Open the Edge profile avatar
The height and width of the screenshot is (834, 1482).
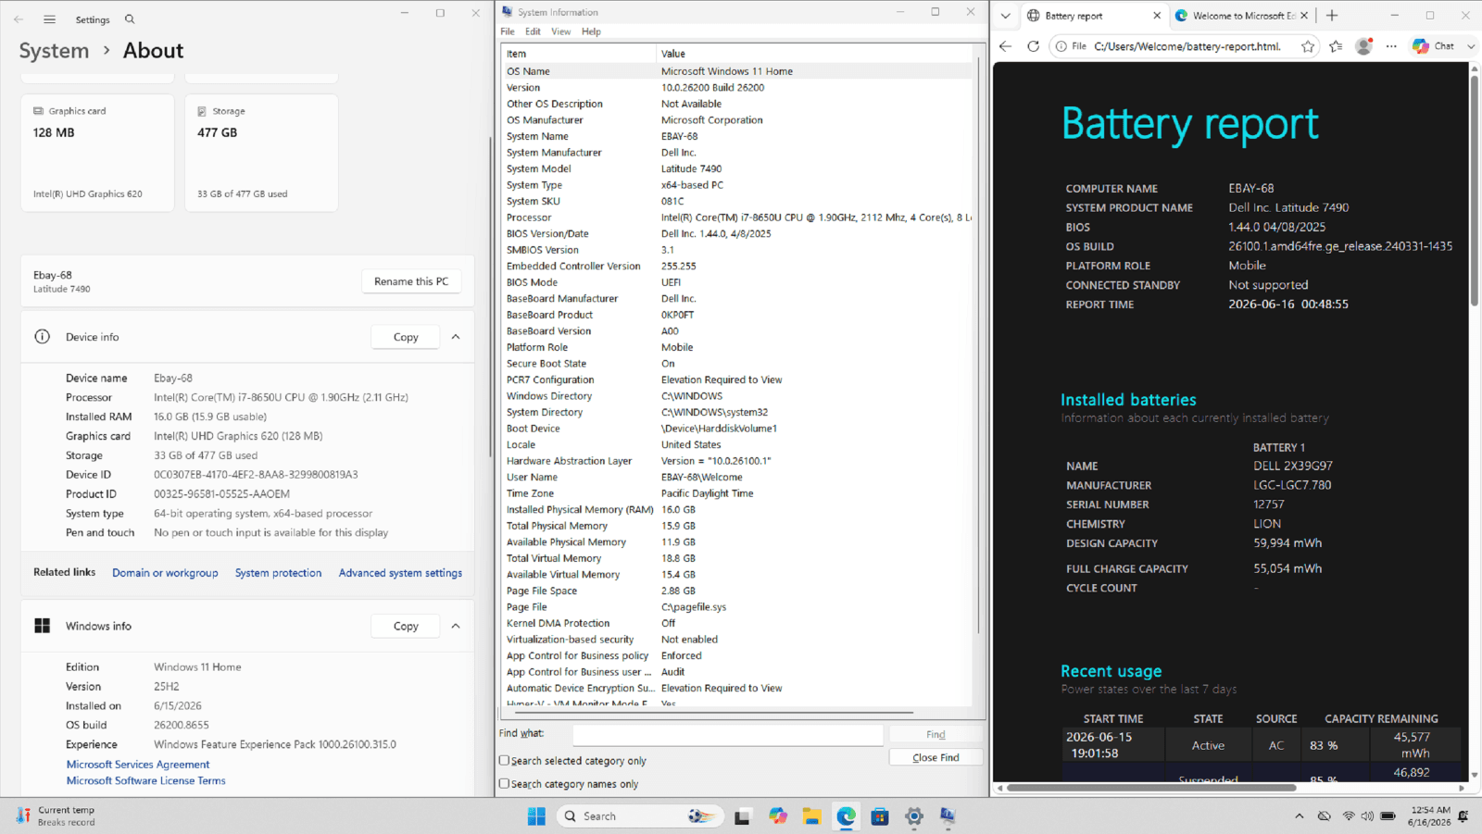click(1363, 46)
